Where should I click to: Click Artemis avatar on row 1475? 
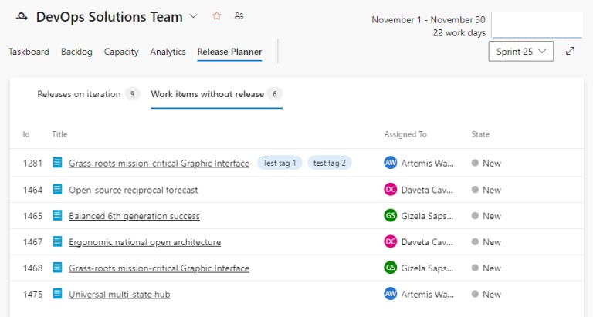(390, 294)
